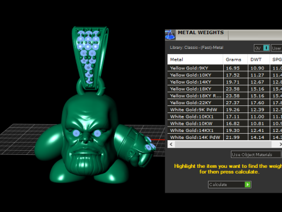Select the Yellow Gold:14KY row

click(x=225, y=82)
